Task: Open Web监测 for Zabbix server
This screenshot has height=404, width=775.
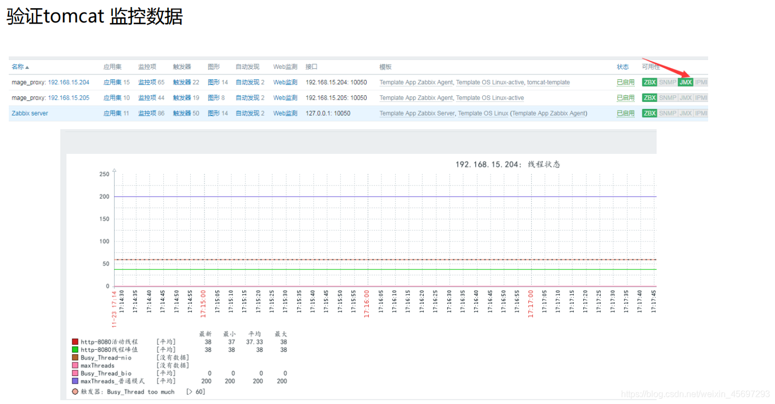Action: tap(285, 113)
